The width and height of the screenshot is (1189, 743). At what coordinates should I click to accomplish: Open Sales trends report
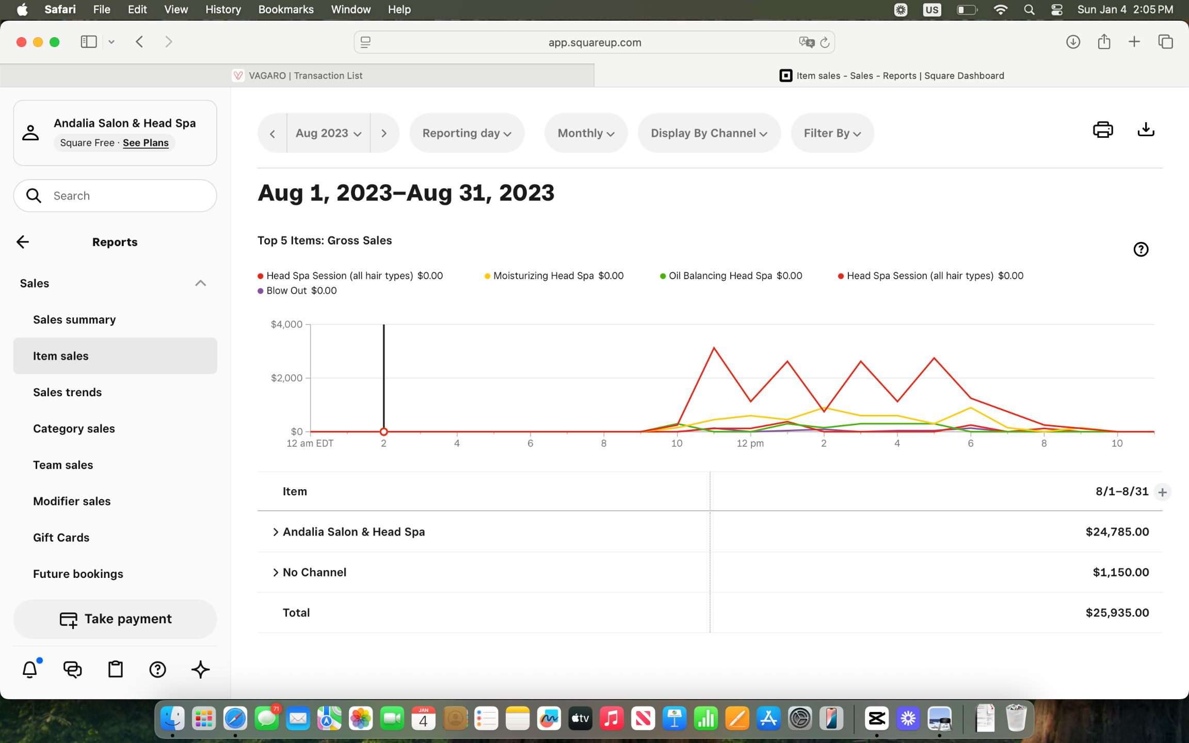pyautogui.click(x=67, y=392)
